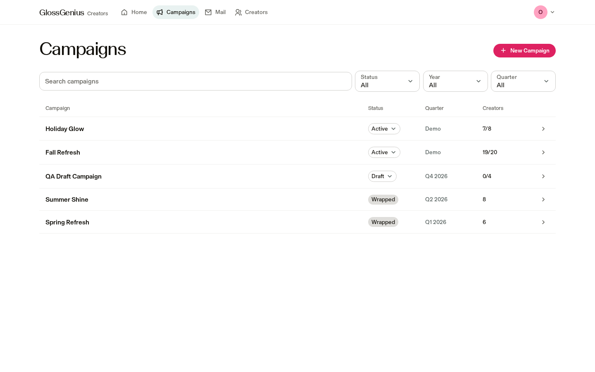
Task: Click Spring Refresh row arrow chevron
Action: click(543, 222)
